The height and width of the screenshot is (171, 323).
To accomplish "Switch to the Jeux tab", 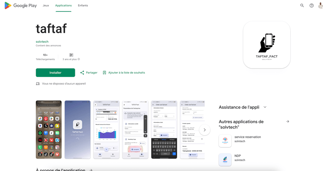I will (46, 5).
